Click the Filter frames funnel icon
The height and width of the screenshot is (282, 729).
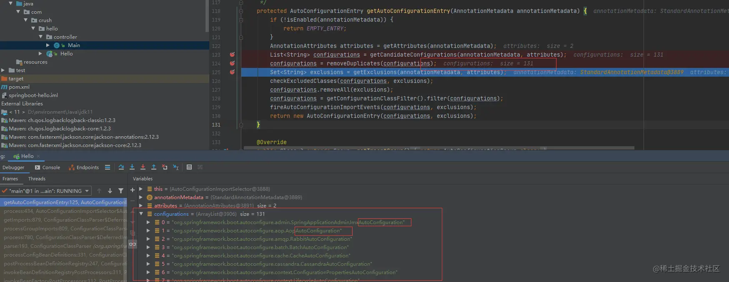click(x=121, y=191)
